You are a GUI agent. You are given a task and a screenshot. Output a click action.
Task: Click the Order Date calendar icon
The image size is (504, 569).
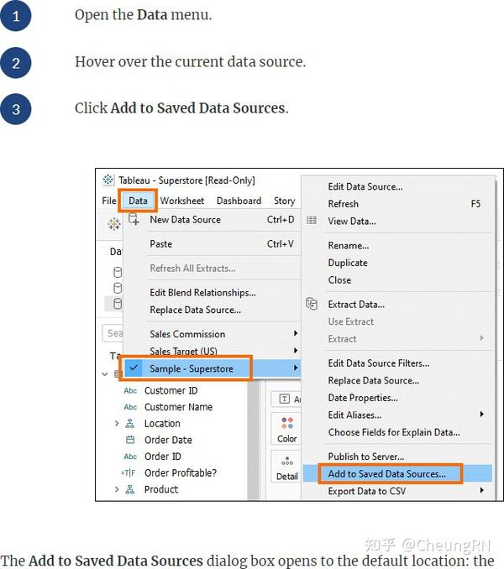pyautogui.click(x=130, y=440)
